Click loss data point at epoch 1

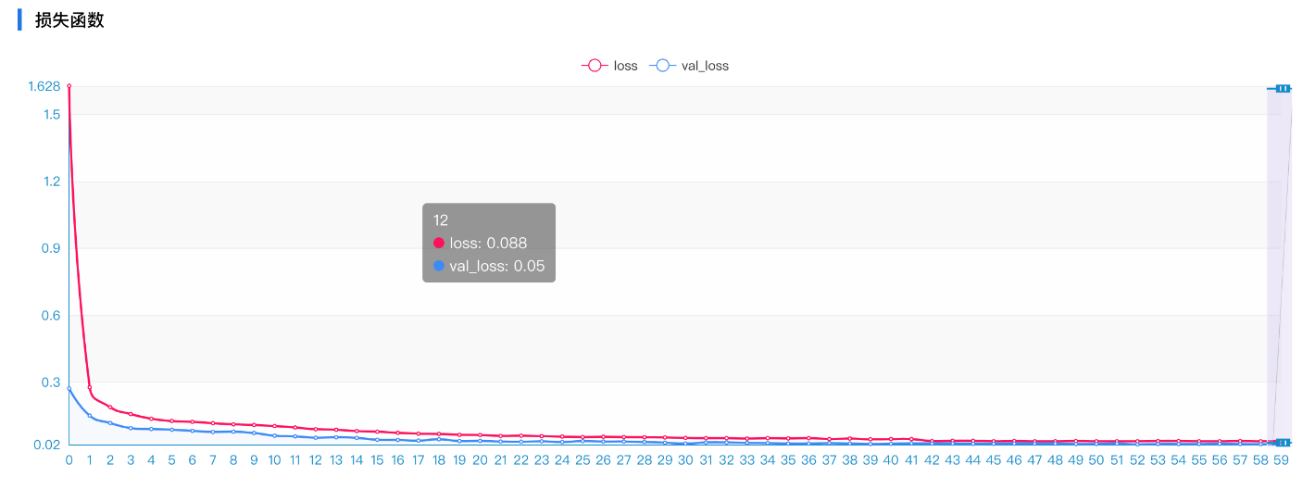pos(90,387)
